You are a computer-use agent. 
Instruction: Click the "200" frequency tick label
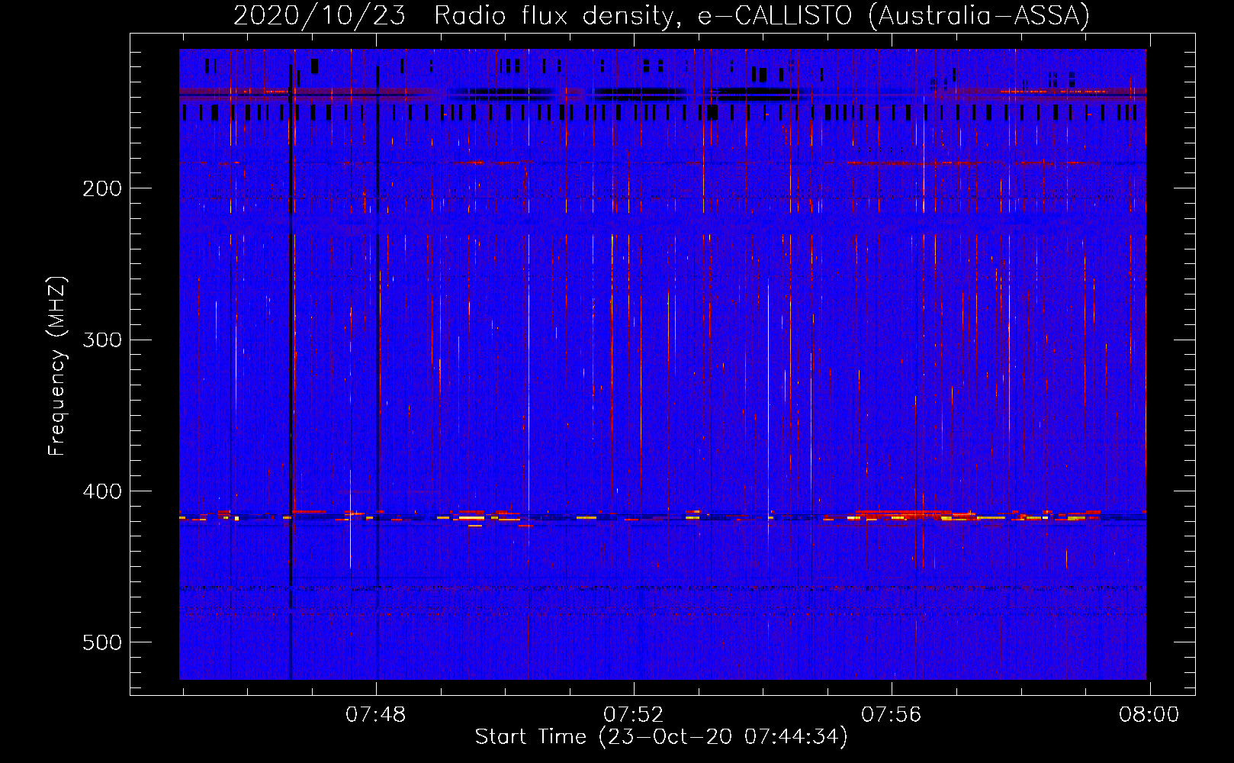pos(102,188)
